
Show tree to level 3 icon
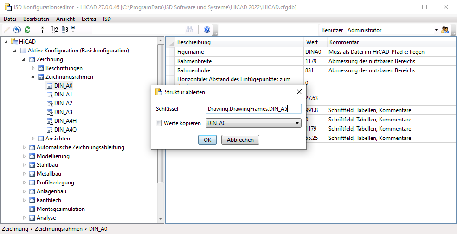coord(65,30)
